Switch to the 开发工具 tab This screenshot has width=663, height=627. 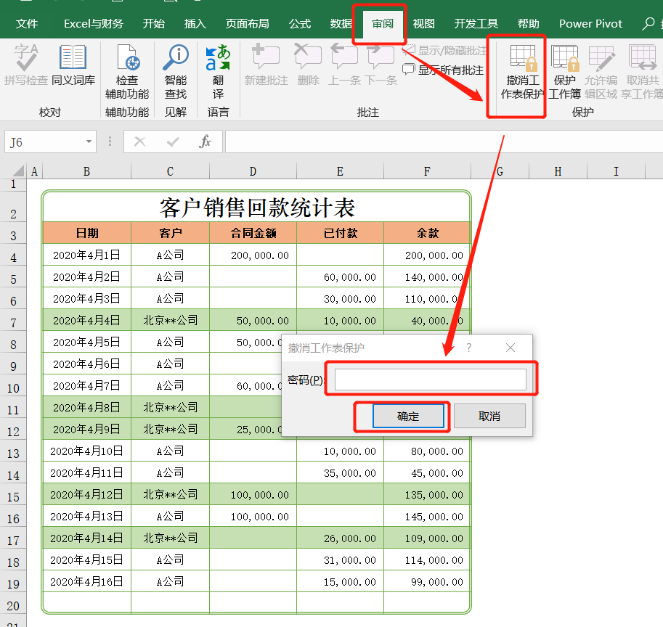tap(476, 24)
